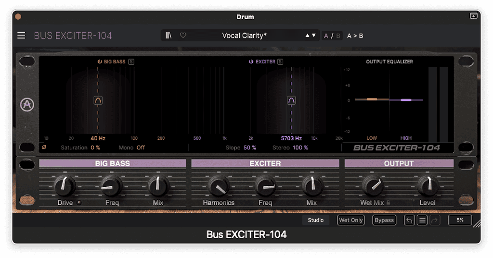Toggle Exciter power icon

coord(251,61)
